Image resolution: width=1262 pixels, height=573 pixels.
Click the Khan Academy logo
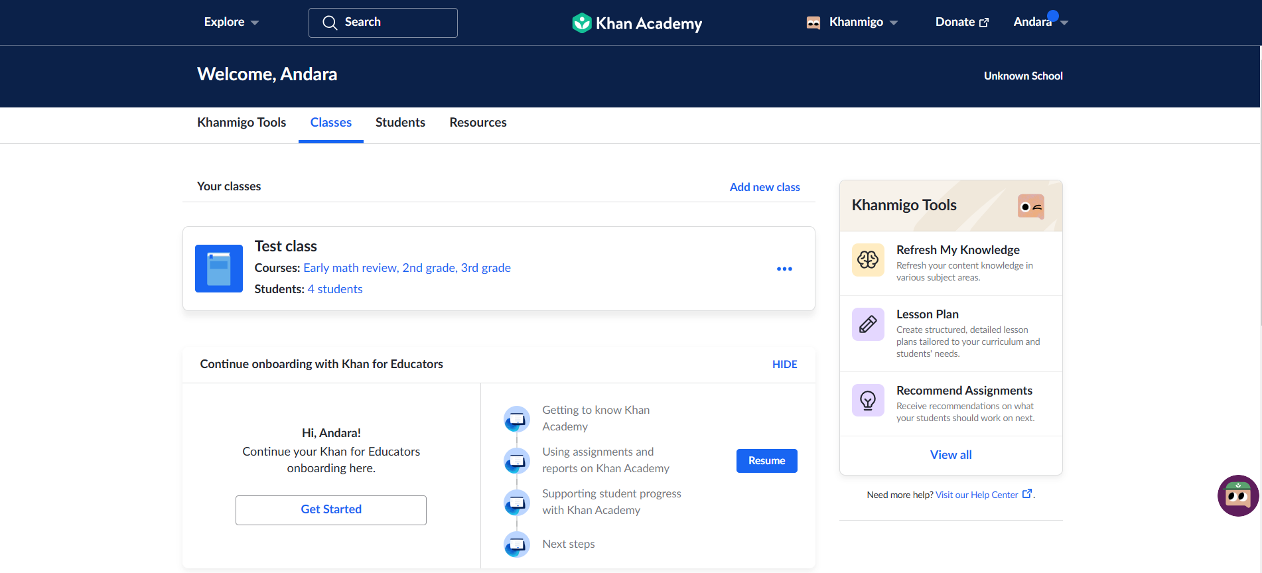point(637,23)
